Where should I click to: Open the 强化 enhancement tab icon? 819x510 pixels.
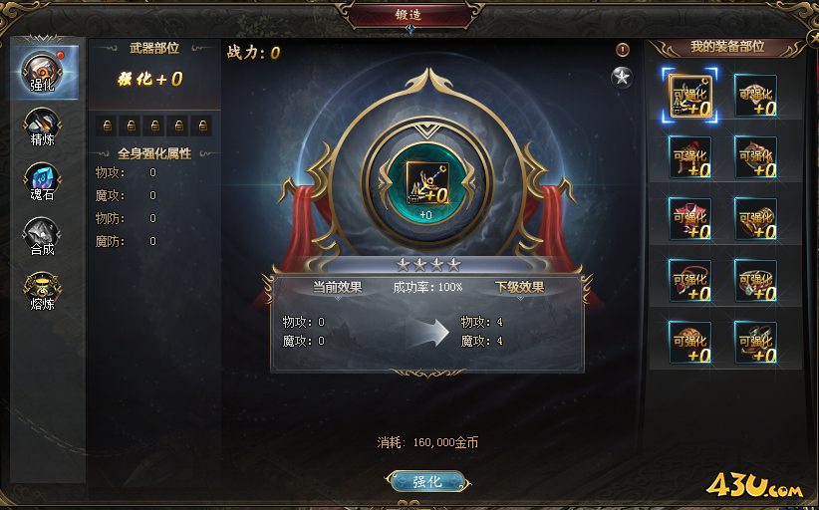(x=42, y=73)
